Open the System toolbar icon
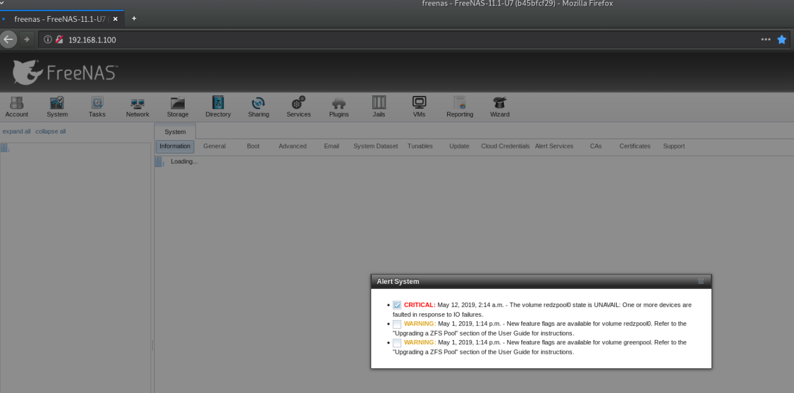Screen dimensions: 794x393 pos(57,107)
